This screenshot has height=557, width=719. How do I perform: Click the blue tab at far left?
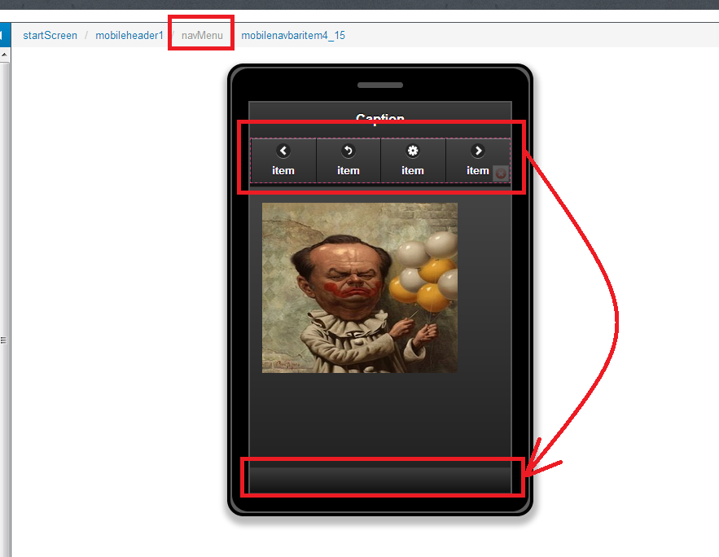click(3, 35)
